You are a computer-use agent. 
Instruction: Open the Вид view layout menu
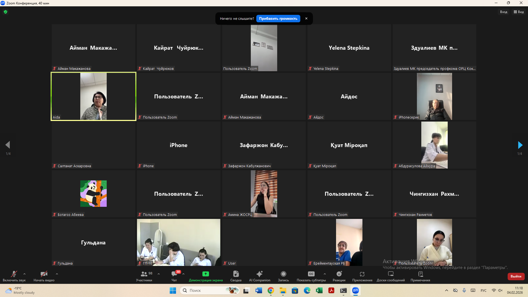519,12
